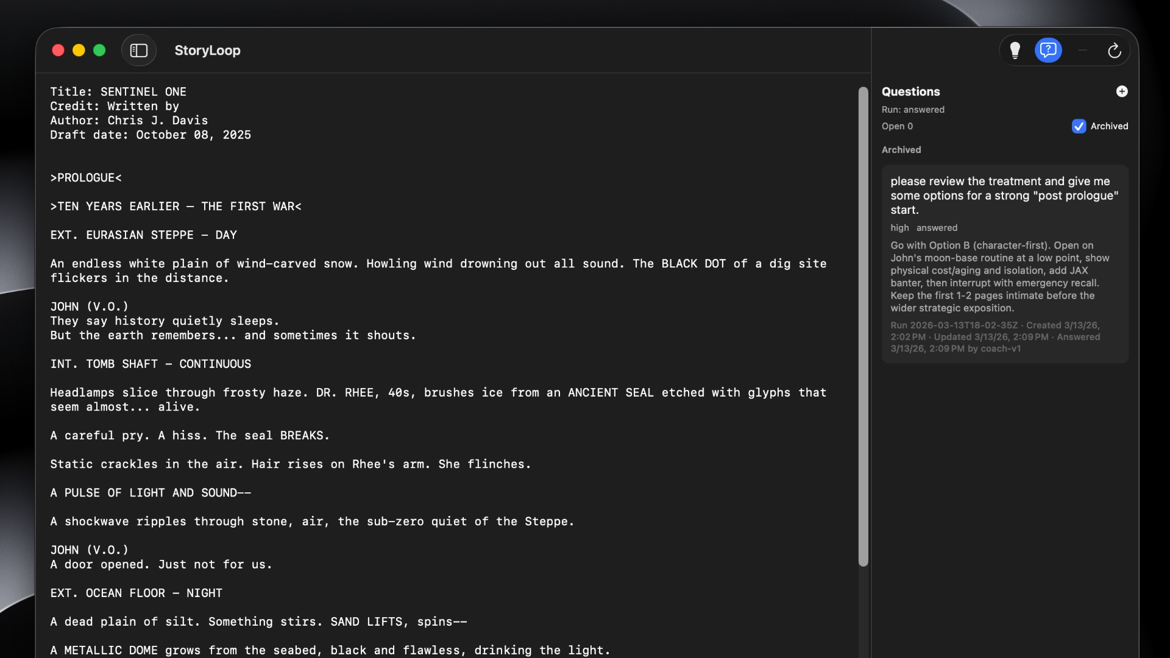Screen dimensions: 1170x658
Task: Click 'EXT. OCEAN FLOOR – NIGHT' scene heading
Action: coord(136,593)
